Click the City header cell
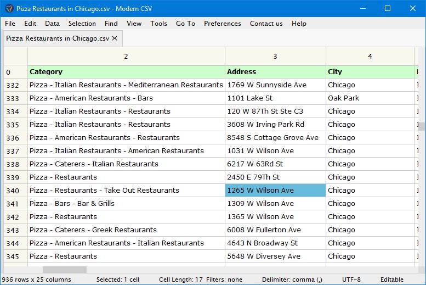The height and width of the screenshot is (285, 426). point(370,72)
